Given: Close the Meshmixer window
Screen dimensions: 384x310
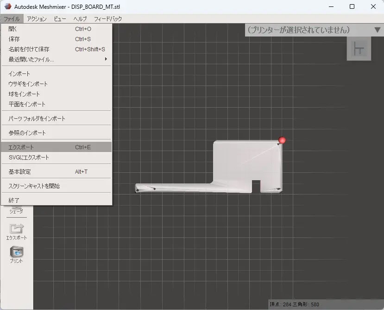Looking at the screenshot, I should click(x=373, y=6).
